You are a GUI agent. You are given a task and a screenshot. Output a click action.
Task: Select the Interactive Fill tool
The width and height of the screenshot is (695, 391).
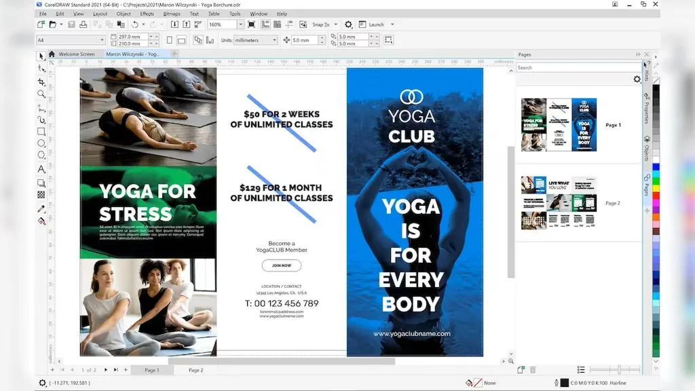coord(41,221)
